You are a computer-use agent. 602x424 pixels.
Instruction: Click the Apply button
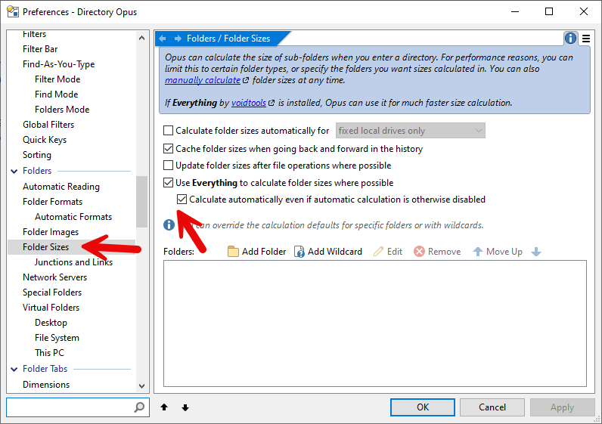(562, 407)
